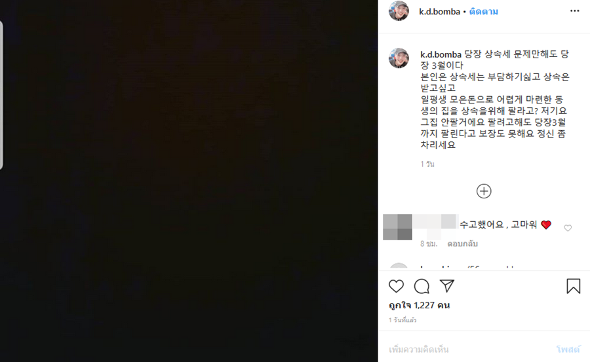The width and height of the screenshot is (590, 362).
Task: Like the post with the heart icon
Action: pos(396,287)
